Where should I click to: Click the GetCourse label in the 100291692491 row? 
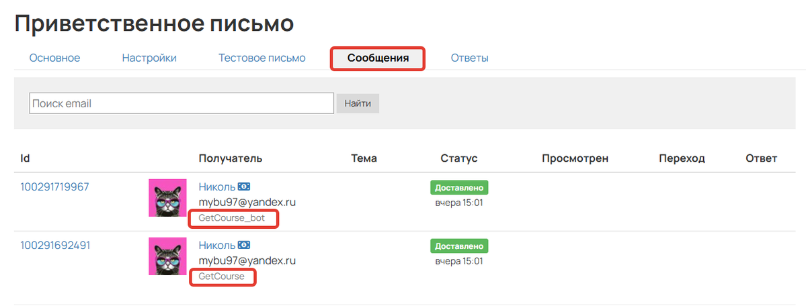pos(222,276)
